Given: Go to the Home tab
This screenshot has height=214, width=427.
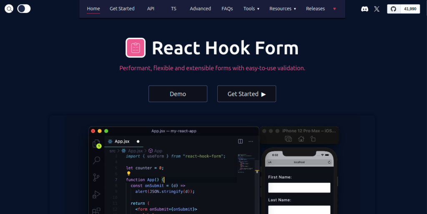Looking at the screenshot, I should [x=93, y=9].
